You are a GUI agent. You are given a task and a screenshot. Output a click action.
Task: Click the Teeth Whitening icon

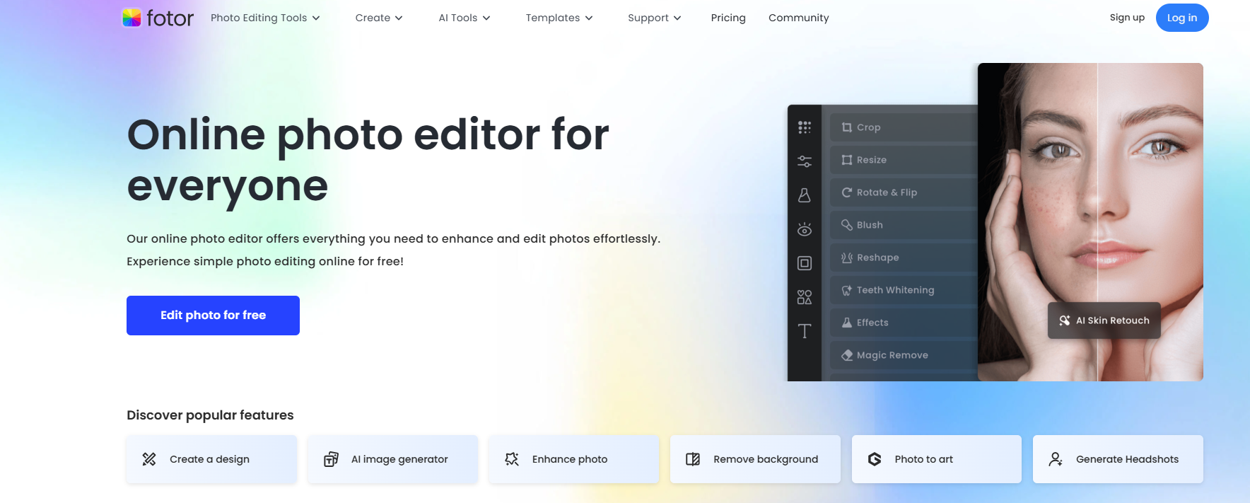click(847, 290)
